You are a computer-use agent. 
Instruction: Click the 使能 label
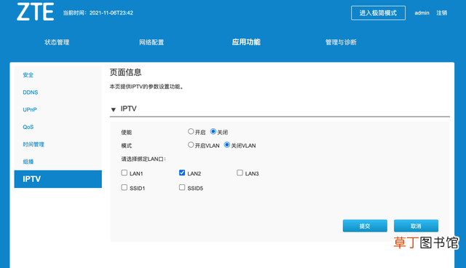pos(126,133)
